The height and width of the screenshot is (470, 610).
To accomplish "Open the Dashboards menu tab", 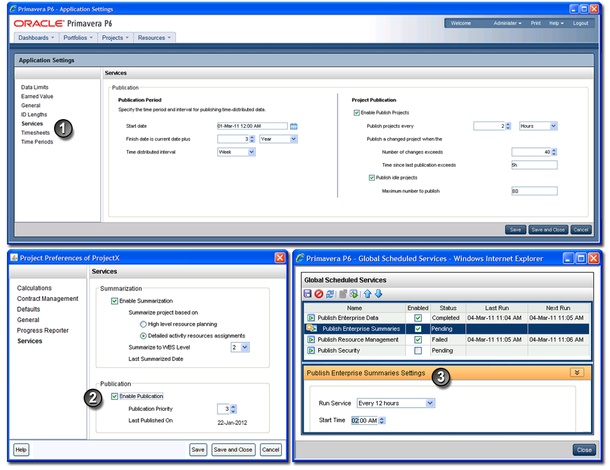I will coord(36,38).
